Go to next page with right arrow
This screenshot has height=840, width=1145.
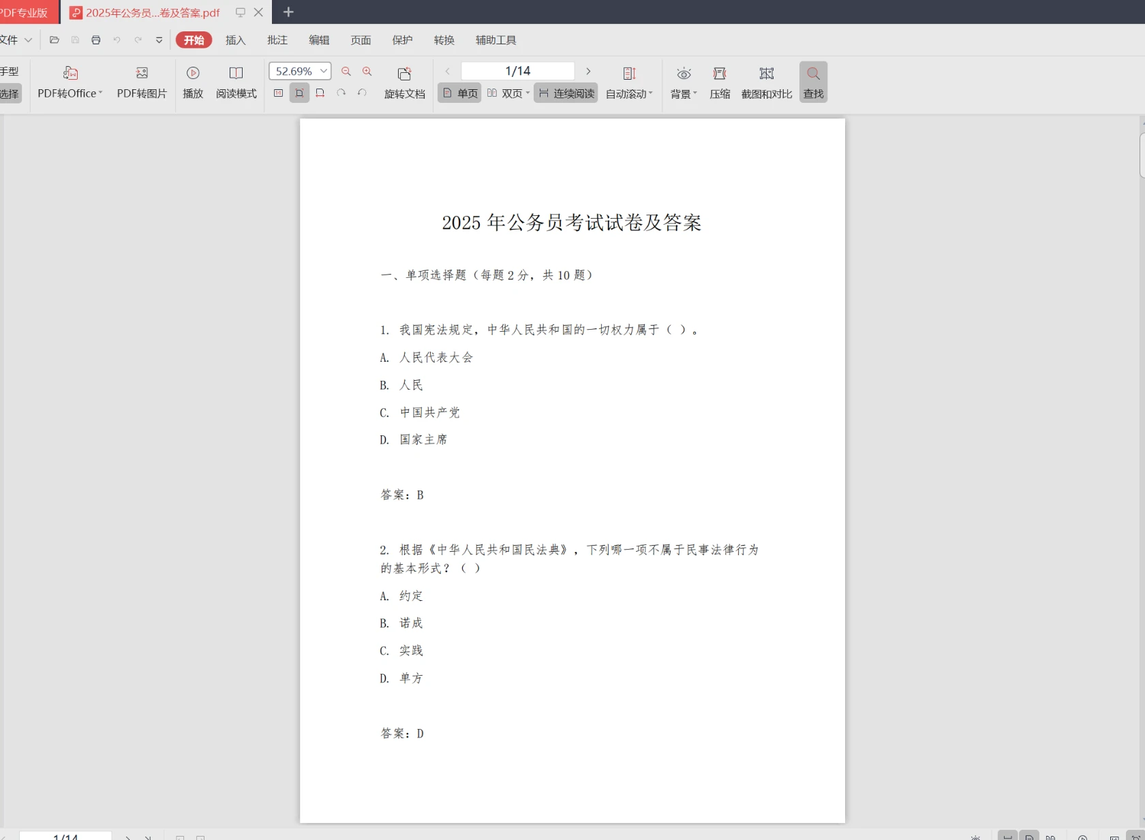(587, 70)
